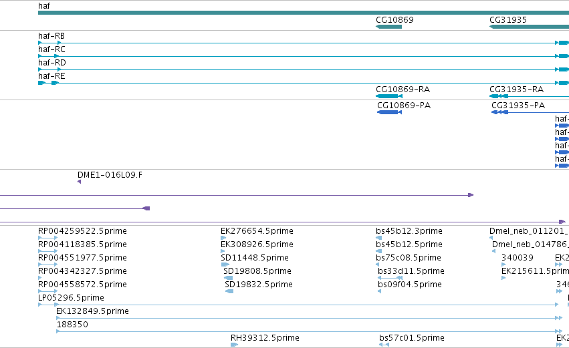Select bs09f04.5prime EST label
569x348 pixels.
pos(410,285)
